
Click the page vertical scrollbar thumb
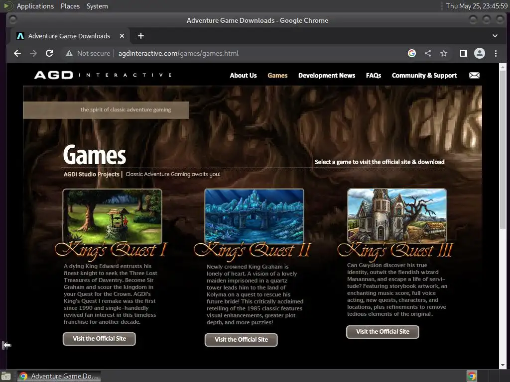pyautogui.click(x=503, y=149)
